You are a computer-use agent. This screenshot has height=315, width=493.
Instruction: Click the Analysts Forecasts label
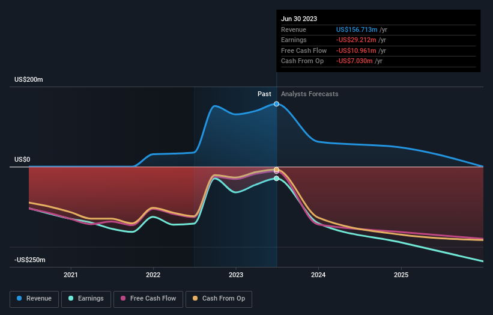tap(309, 94)
